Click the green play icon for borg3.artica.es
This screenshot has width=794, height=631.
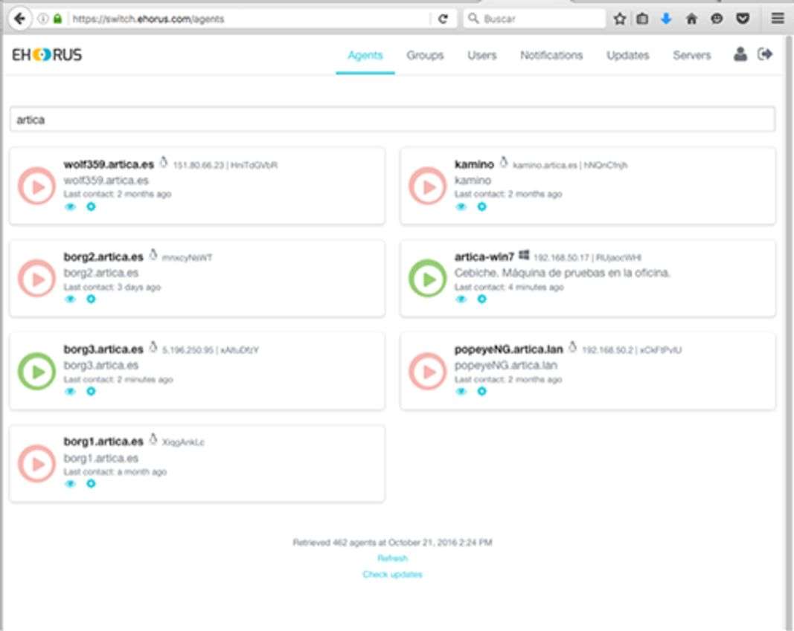coord(36,372)
